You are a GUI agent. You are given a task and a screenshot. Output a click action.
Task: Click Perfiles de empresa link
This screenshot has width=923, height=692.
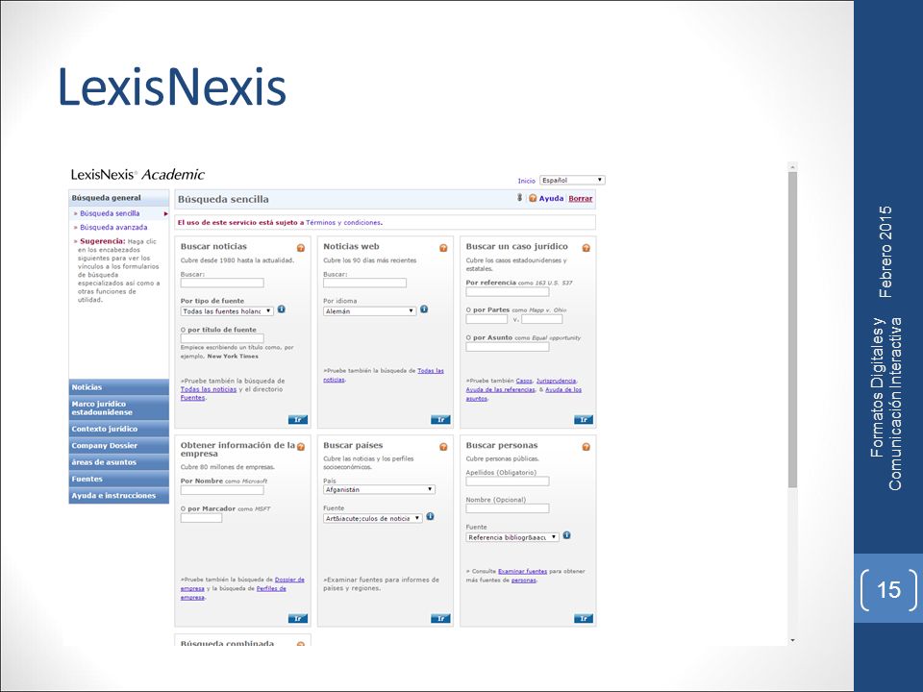(x=233, y=593)
